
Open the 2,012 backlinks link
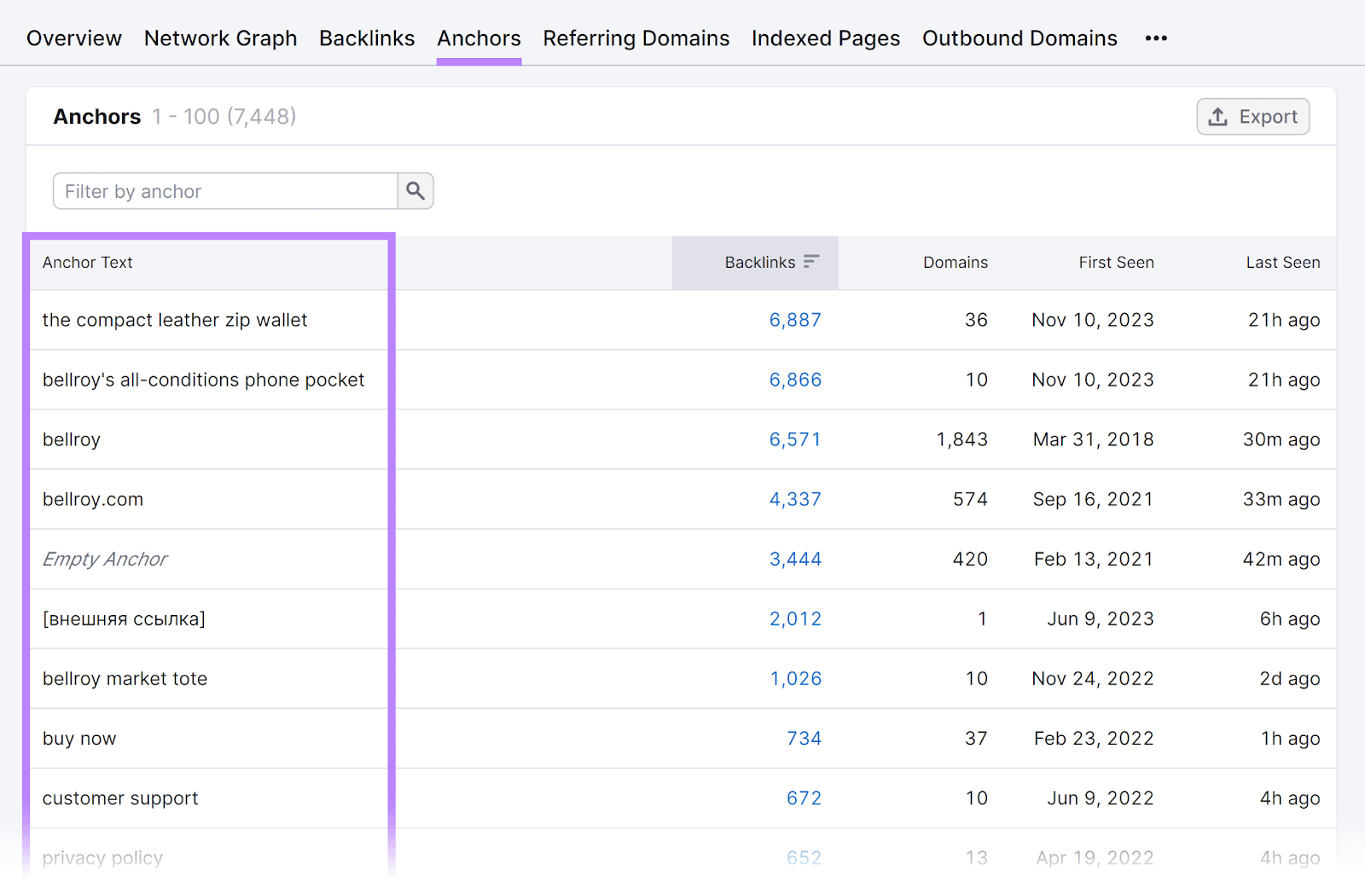click(795, 618)
